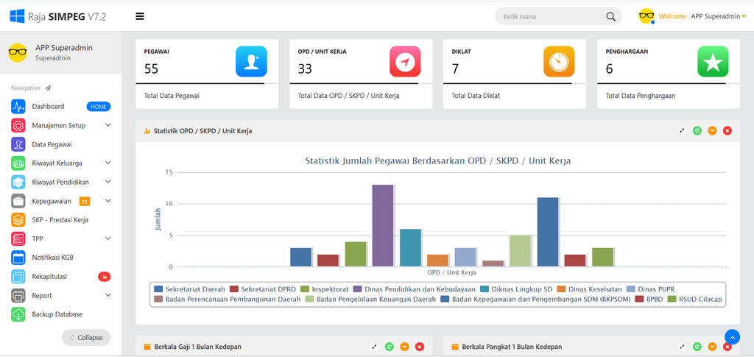Click the Dashboard pulse icon
The width and height of the screenshot is (754, 357).
18,107
